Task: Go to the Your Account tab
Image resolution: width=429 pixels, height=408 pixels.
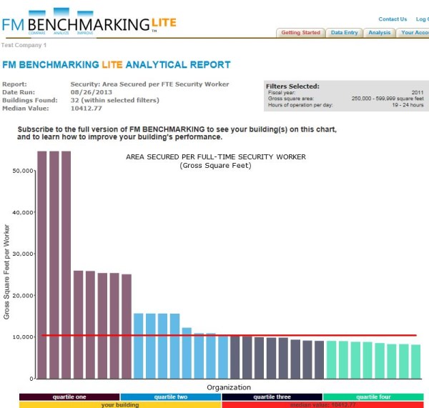Action: pos(413,33)
